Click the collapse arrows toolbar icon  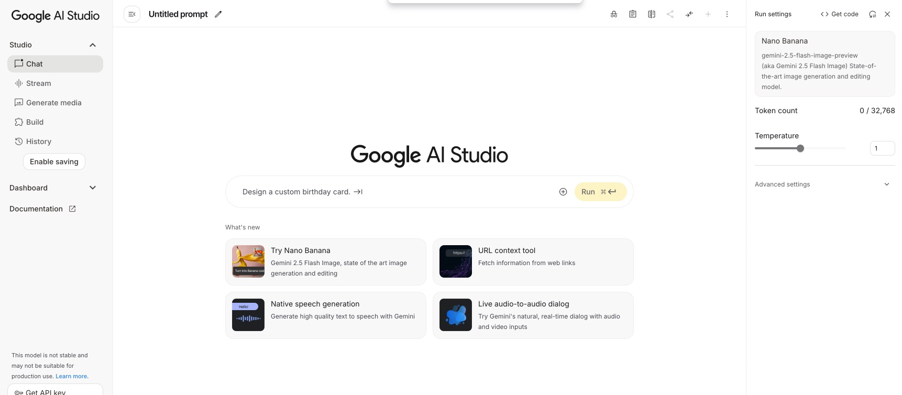click(689, 14)
